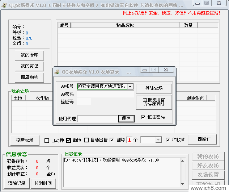Enable the 自动出售 checkbox
The height and width of the screenshot is (192, 229).
pos(86,140)
